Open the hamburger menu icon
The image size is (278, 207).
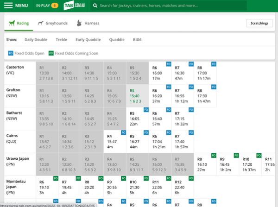click(8, 6)
